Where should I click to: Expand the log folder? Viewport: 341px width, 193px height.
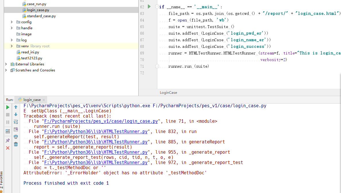pyautogui.click(x=11, y=40)
